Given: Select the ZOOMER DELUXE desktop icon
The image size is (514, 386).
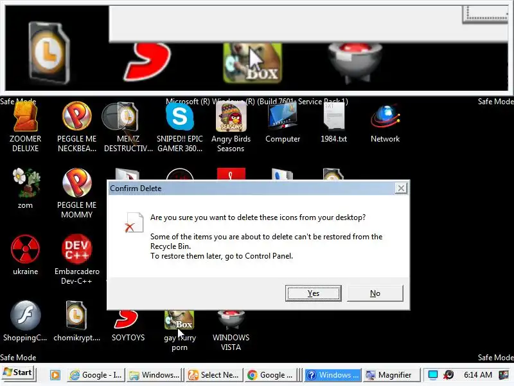Looking at the screenshot, I should pos(25,126).
